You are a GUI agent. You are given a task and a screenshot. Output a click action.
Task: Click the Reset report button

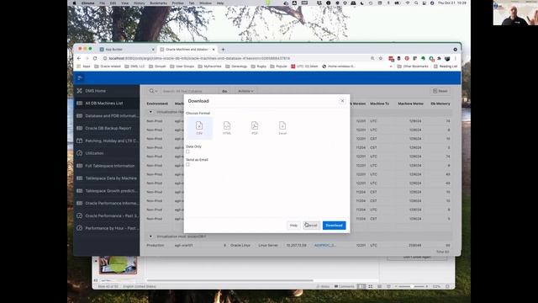tap(440, 91)
